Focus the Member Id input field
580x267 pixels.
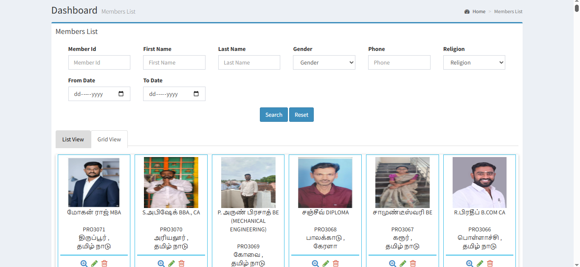pos(99,62)
